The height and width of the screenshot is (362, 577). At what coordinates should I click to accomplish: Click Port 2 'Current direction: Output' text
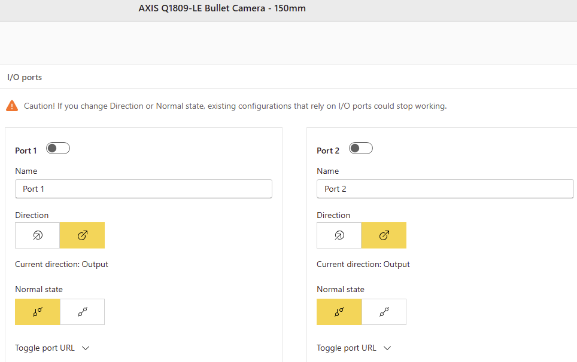[x=363, y=265]
